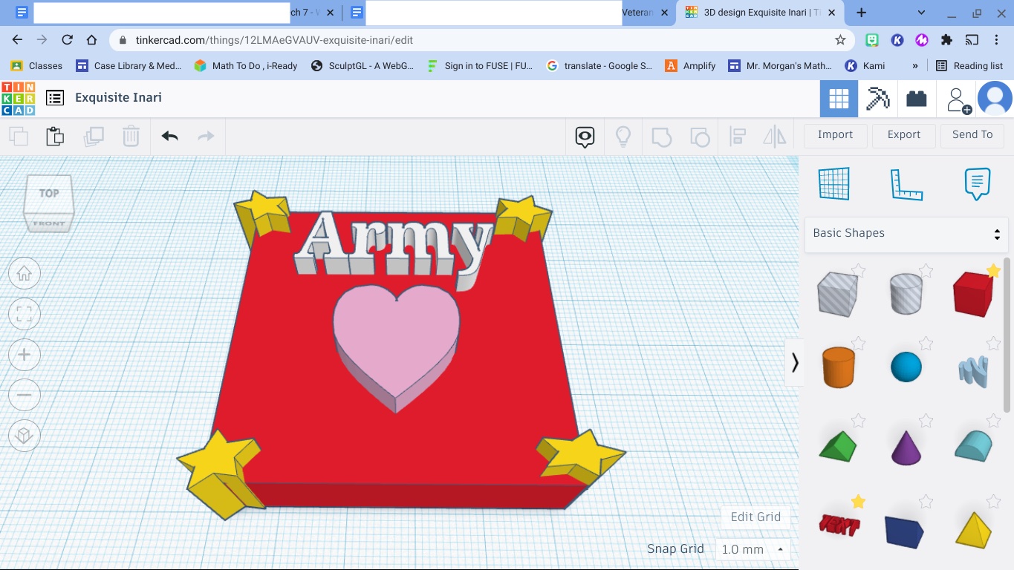Favorite the blue Sphere star

point(926,343)
